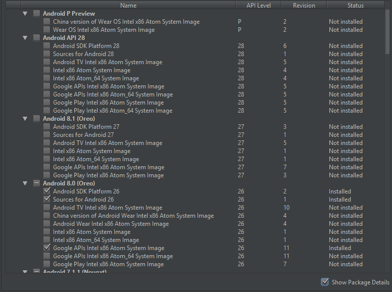Click the Revision column header
Viewport: 392px width, 292px height.
pyautogui.click(x=304, y=6)
